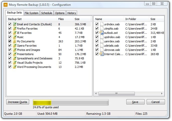Click the Internet Cale... file icon
This screenshot has width=172, height=121.
102,54
